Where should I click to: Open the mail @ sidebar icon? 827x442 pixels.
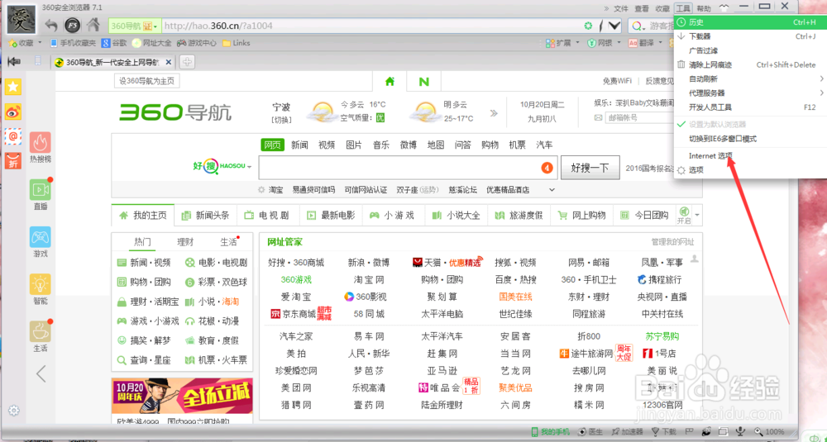click(13, 136)
